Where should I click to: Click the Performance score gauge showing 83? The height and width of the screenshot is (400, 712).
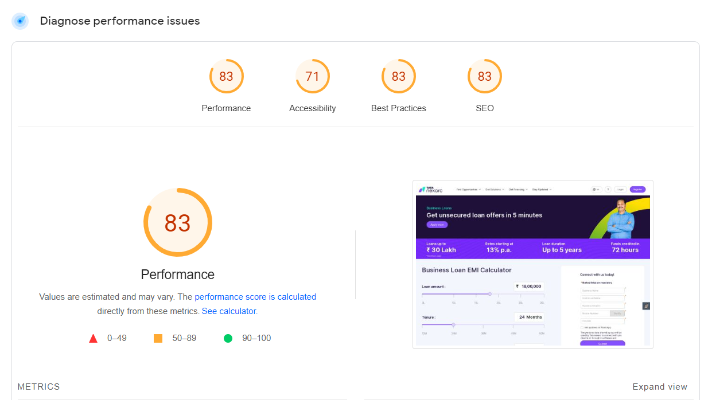[x=226, y=76]
